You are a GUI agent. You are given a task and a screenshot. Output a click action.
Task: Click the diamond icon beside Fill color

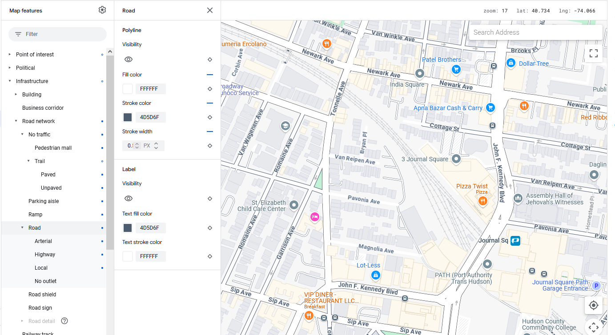tap(210, 89)
